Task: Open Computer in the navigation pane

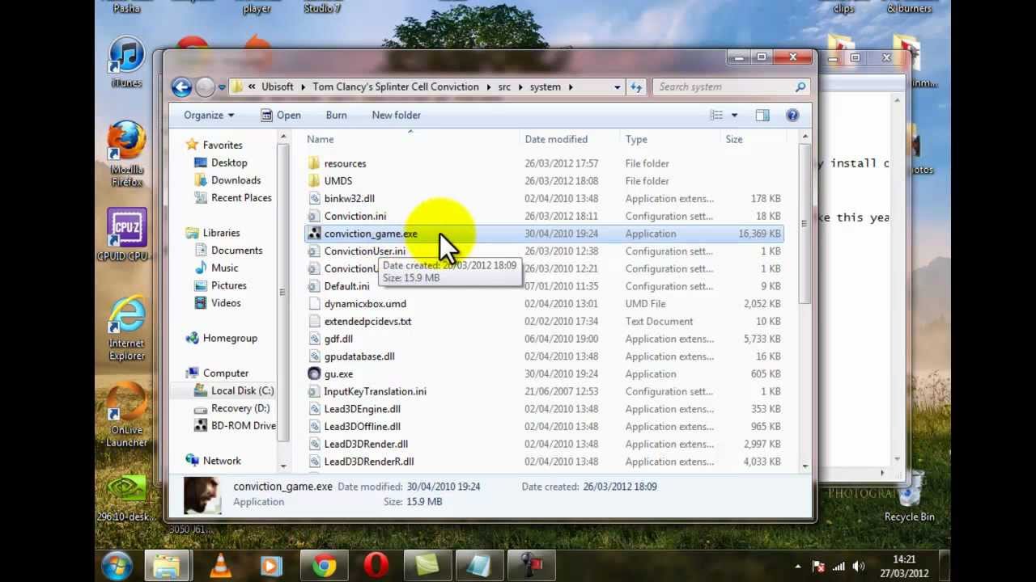Action: point(225,373)
